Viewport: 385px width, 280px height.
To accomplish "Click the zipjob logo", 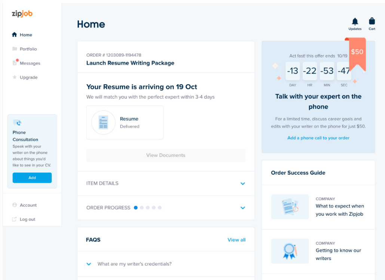I will [x=22, y=14].
